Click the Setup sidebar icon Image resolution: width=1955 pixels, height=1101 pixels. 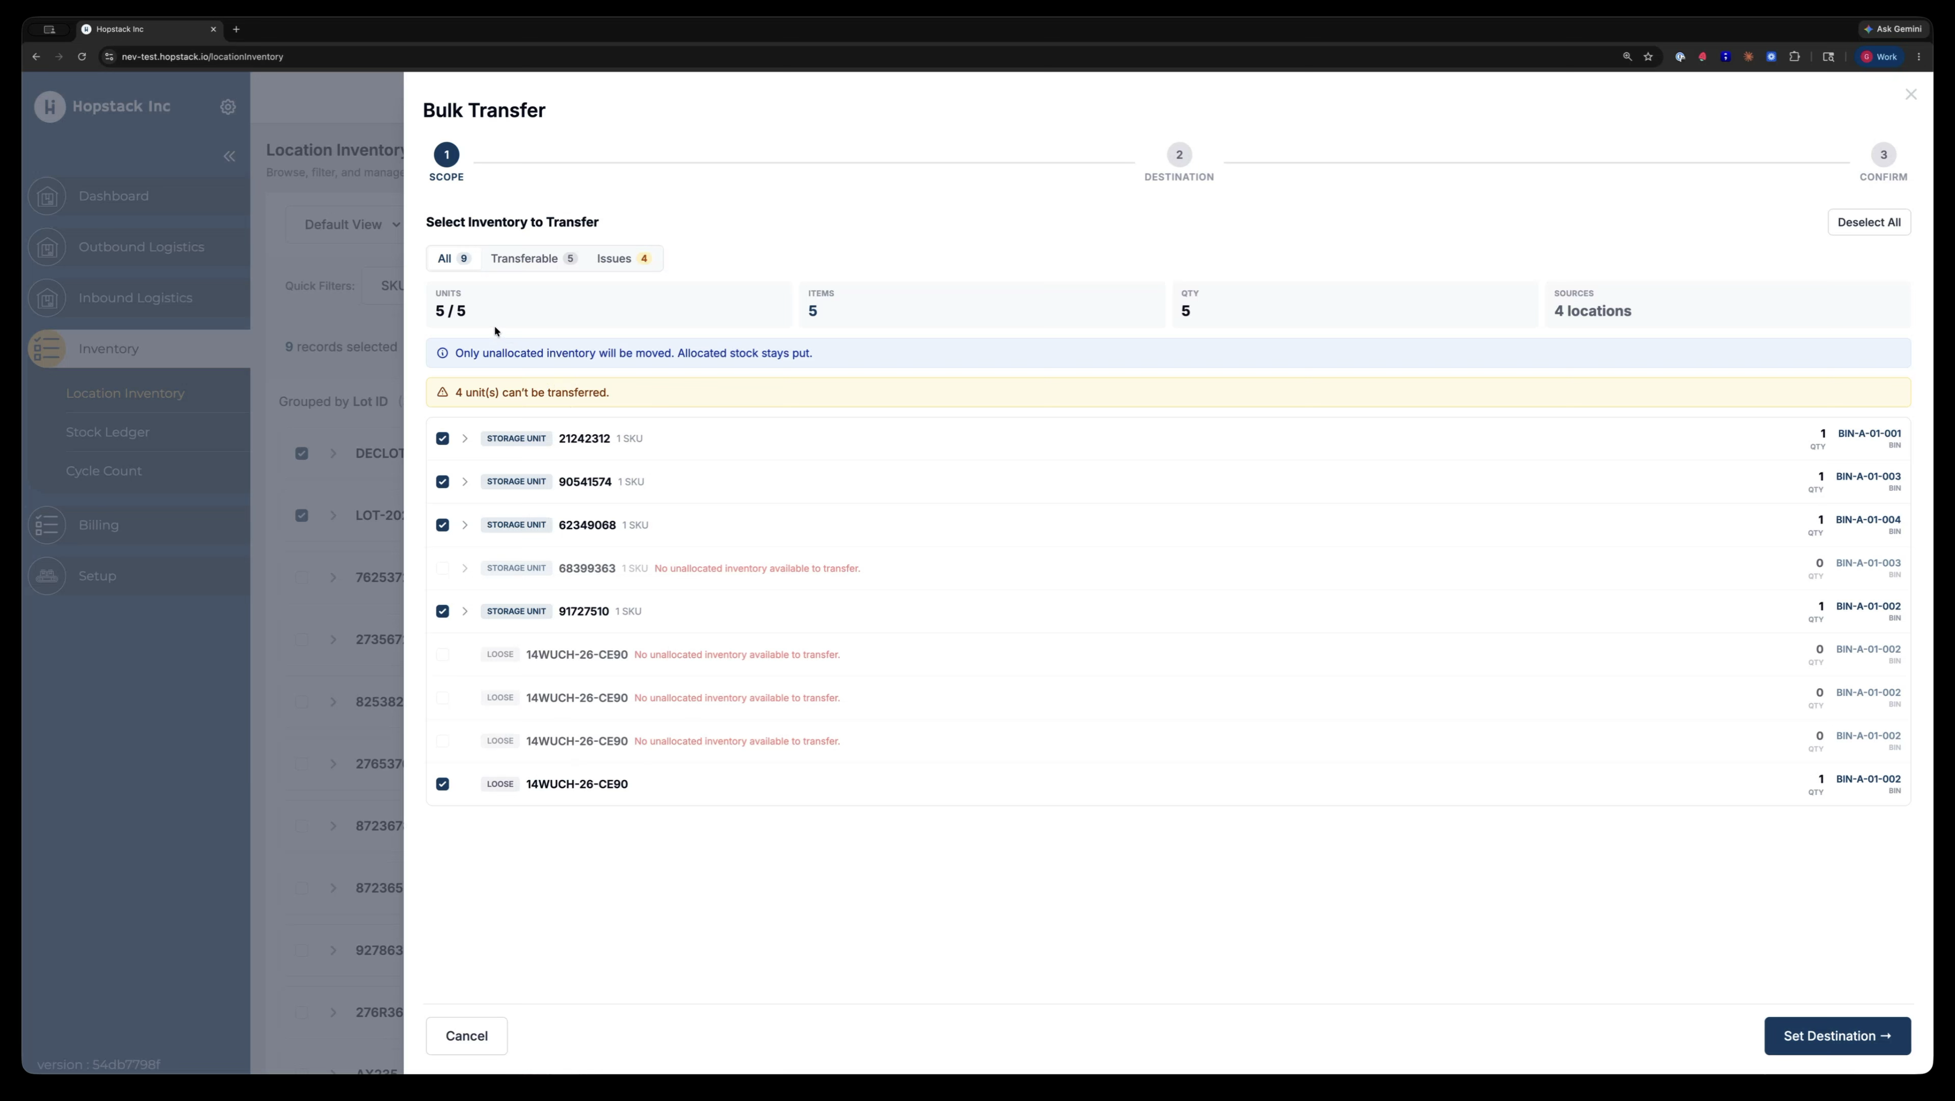[x=47, y=576]
